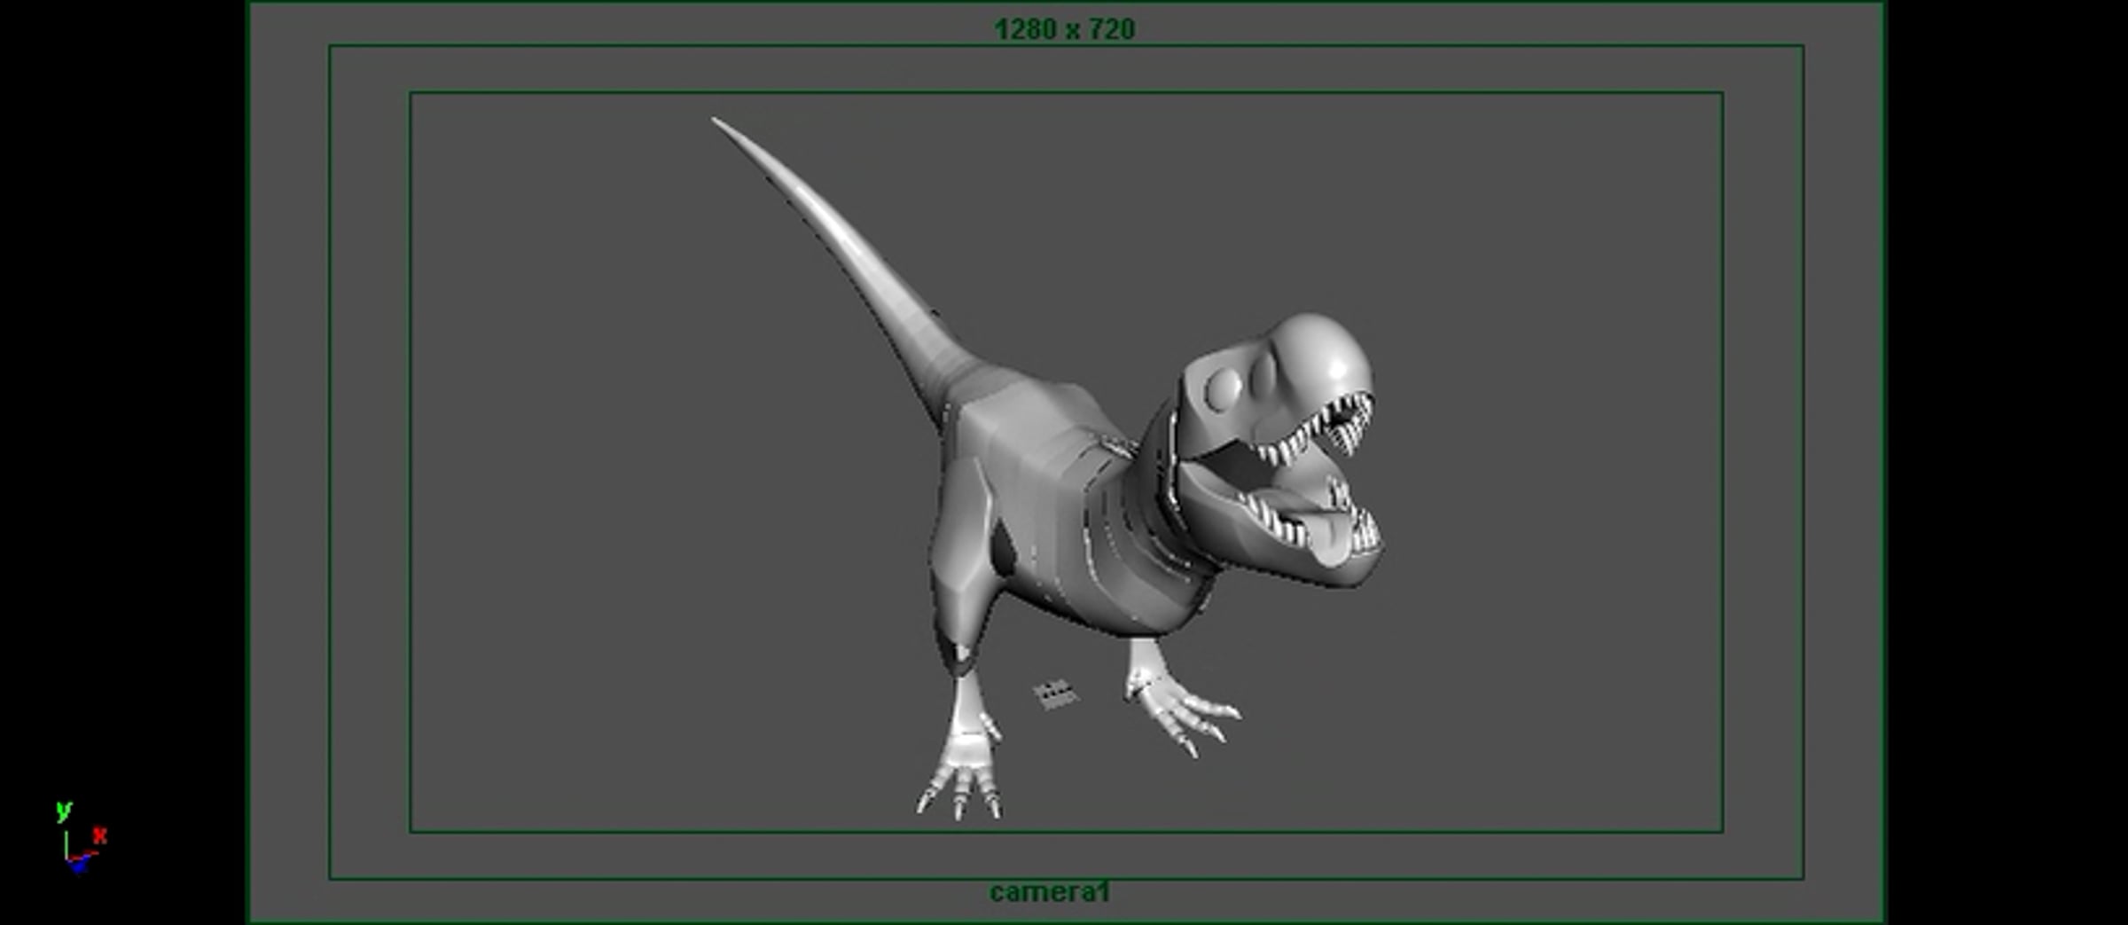Click the "1280 x 720" resolution gate label
This screenshot has width=2128, height=925.
click(x=1064, y=30)
